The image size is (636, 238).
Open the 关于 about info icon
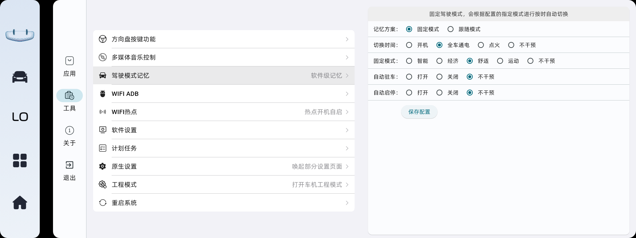(x=70, y=130)
